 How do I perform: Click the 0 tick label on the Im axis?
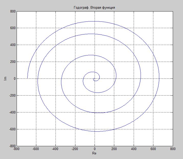[x=15, y=78]
